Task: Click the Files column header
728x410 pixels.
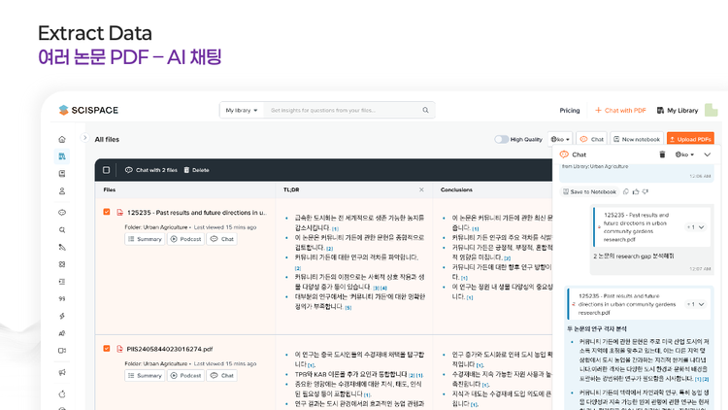Action: pos(110,189)
